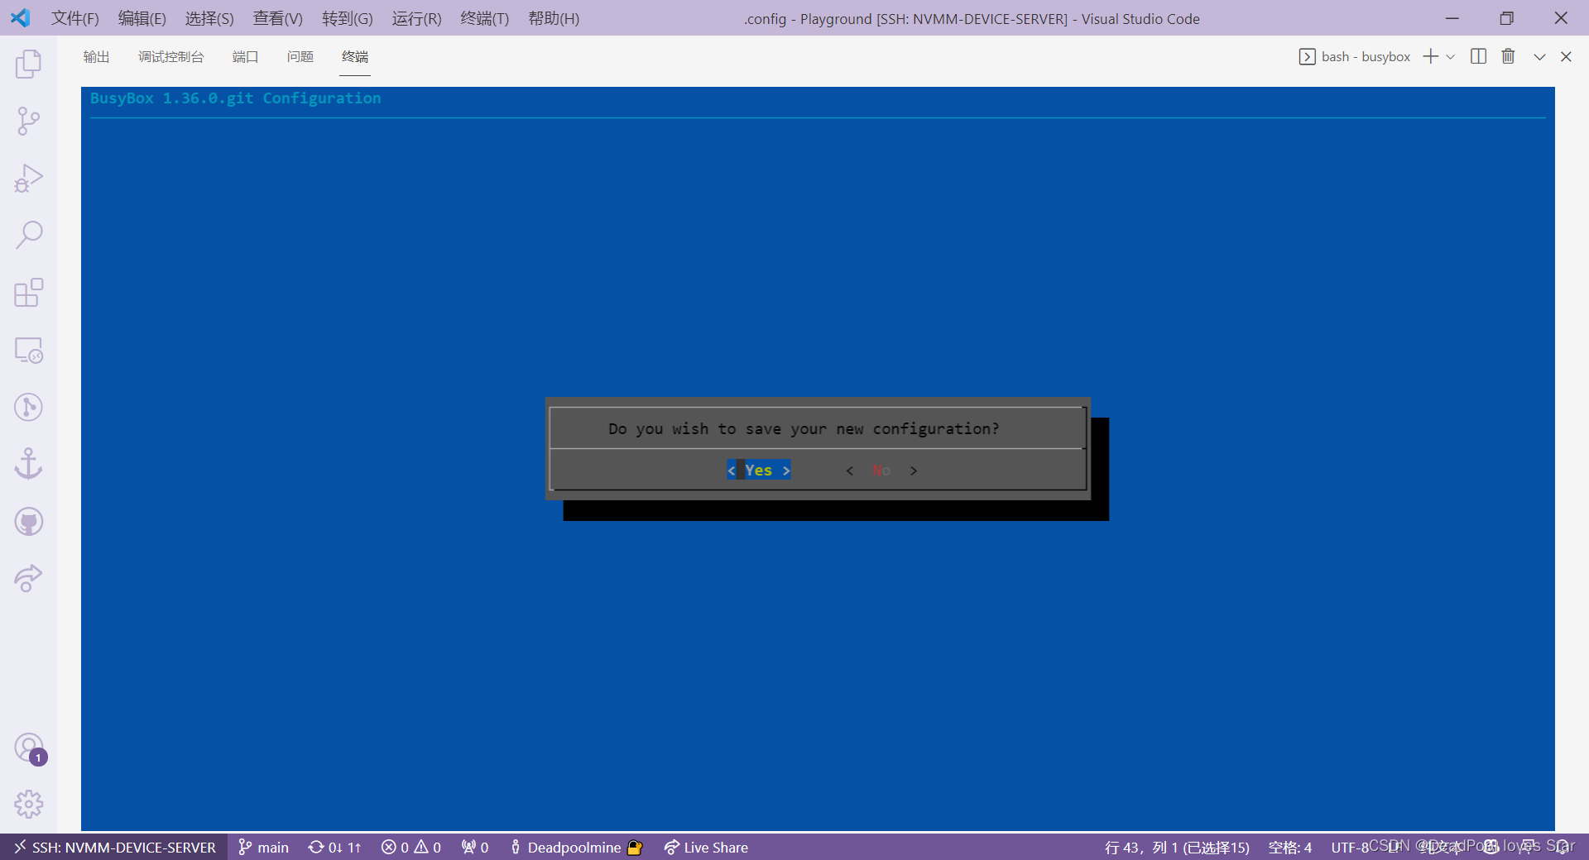
Task: Click the main branch in status bar
Action: click(263, 848)
